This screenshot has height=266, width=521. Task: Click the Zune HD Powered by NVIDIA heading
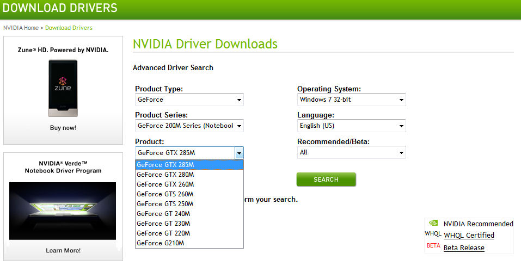click(63, 50)
